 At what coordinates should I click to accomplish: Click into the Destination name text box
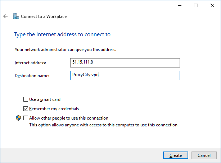pyautogui.click(x=124, y=75)
